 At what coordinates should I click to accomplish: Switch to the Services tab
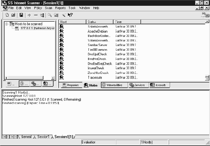tap(139, 85)
